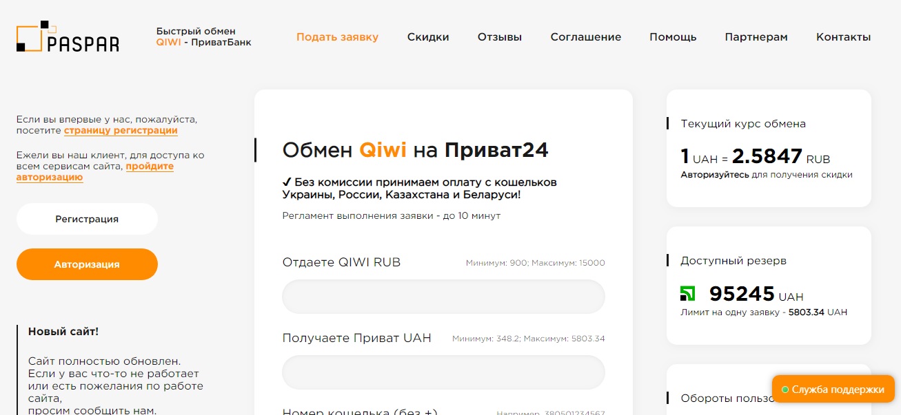Open the Контакты page
The width and height of the screenshot is (901, 415).
843,37
